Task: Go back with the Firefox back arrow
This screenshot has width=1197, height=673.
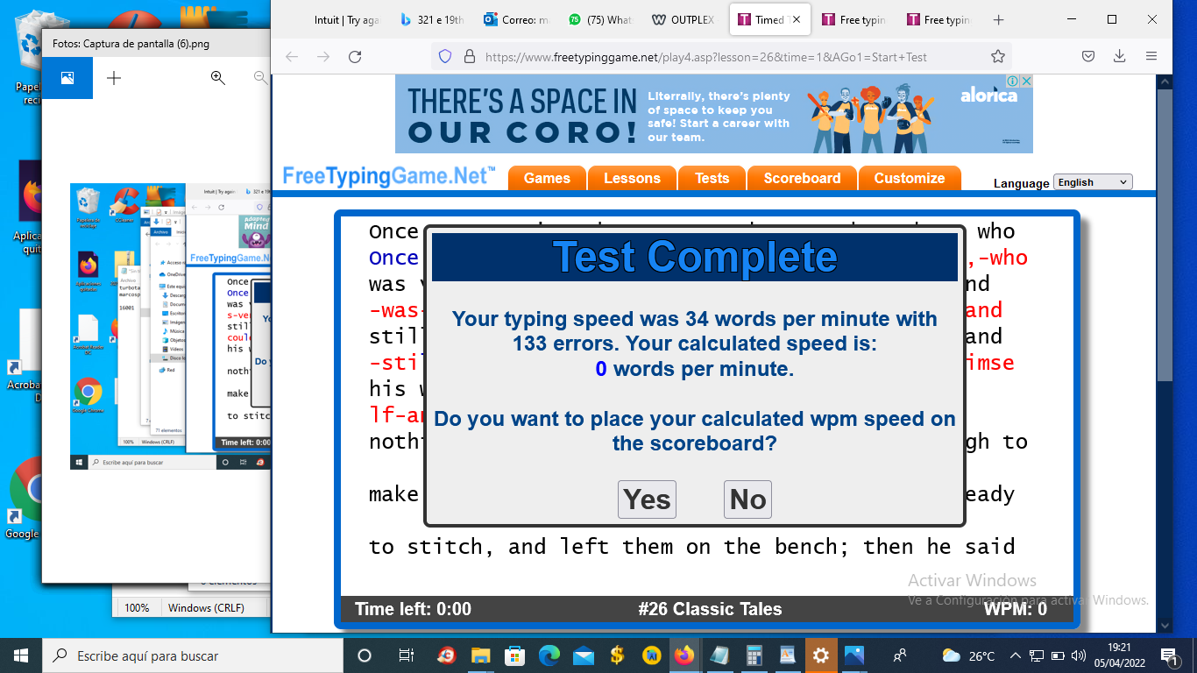Action: click(292, 57)
